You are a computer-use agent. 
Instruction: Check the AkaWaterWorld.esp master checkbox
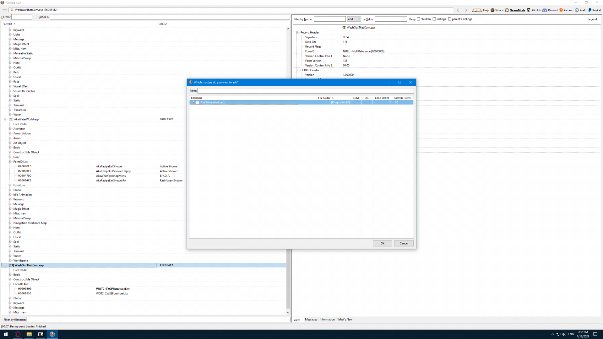pos(198,103)
